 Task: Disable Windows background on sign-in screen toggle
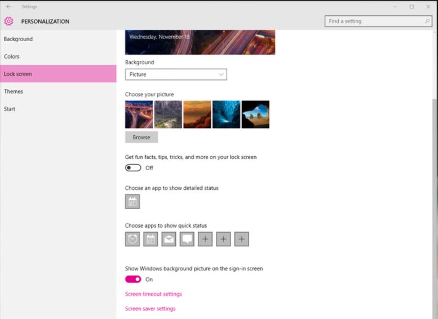[x=133, y=280]
